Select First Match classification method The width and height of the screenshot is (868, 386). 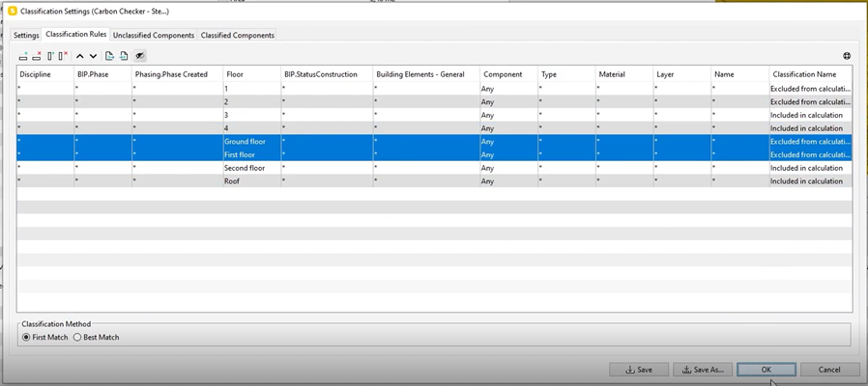(26, 337)
